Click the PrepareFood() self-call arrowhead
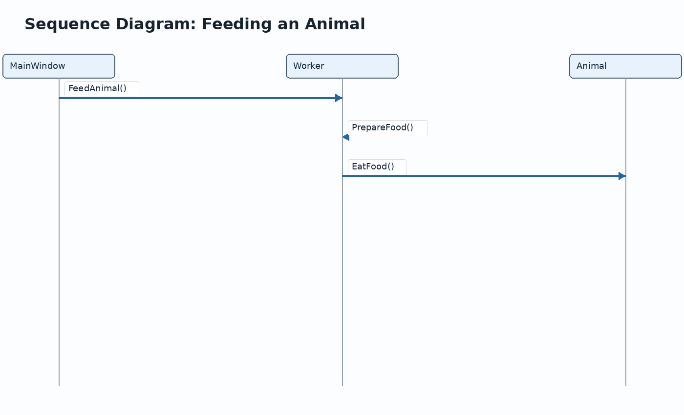 [x=346, y=137]
